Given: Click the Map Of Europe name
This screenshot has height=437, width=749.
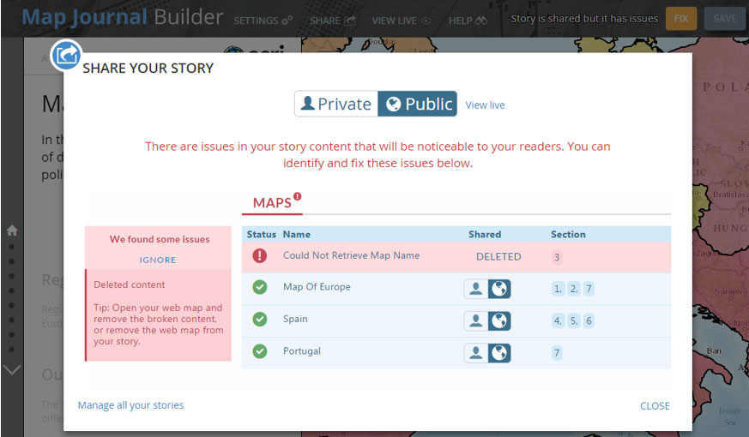Looking at the screenshot, I should (317, 287).
